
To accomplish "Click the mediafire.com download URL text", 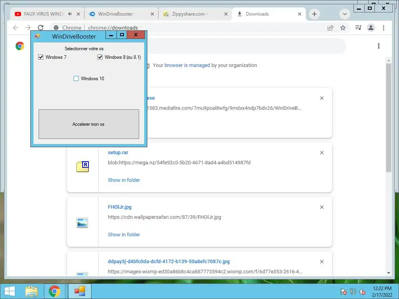I will click(x=224, y=108).
